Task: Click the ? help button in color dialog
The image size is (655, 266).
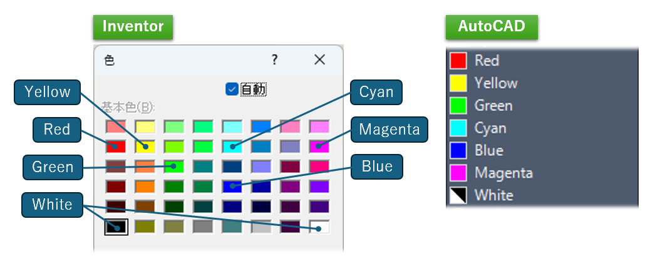Action: [x=274, y=60]
